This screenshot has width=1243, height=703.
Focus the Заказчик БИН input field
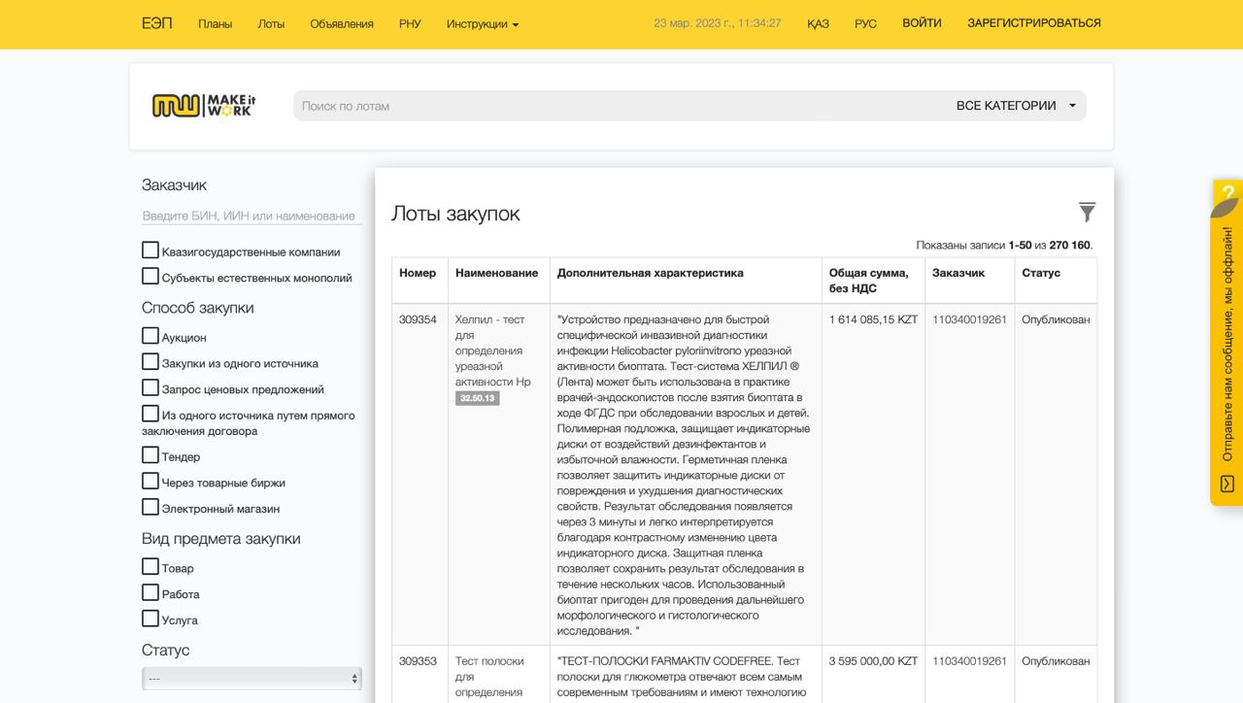[x=252, y=216]
